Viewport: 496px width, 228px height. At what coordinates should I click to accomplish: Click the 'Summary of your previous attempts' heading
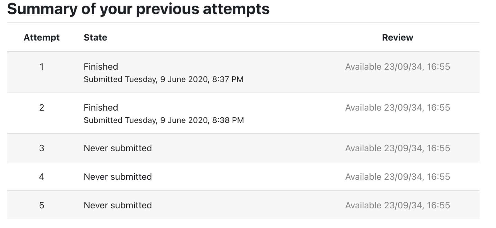[138, 9]
